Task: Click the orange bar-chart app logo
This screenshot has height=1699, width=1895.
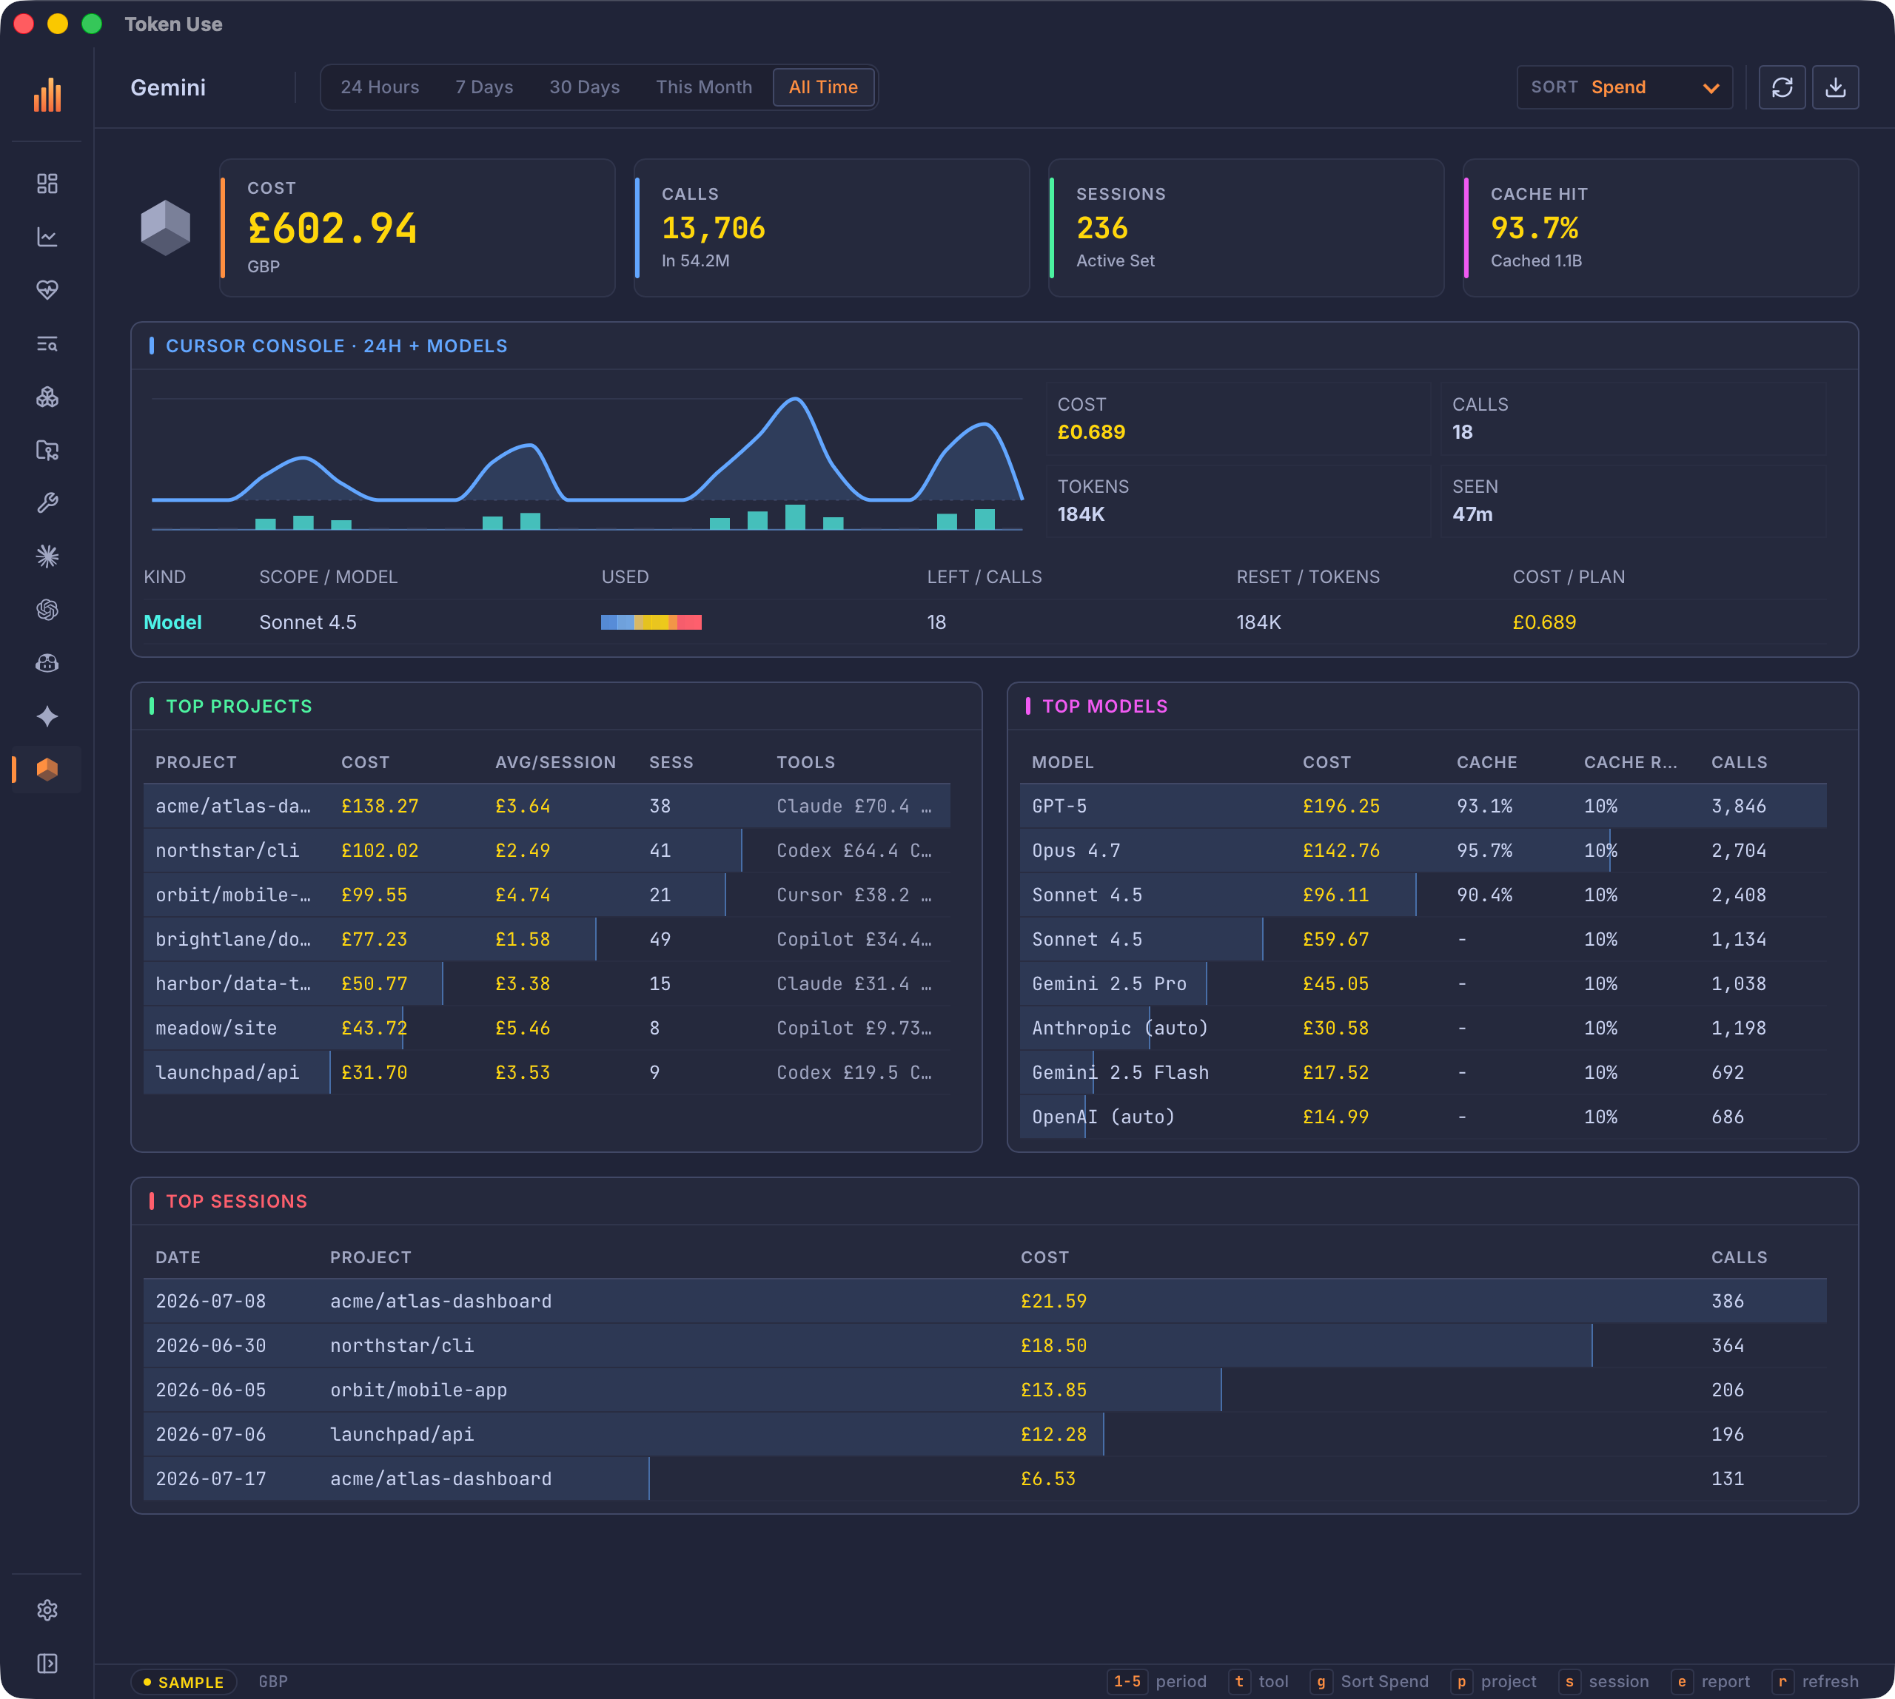Action: click(x=47, y=94)
